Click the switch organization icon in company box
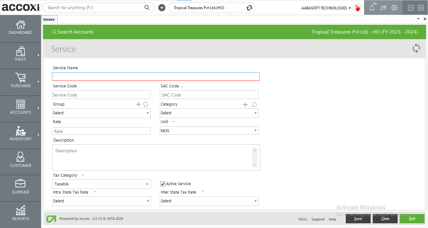 click(249, 8)
